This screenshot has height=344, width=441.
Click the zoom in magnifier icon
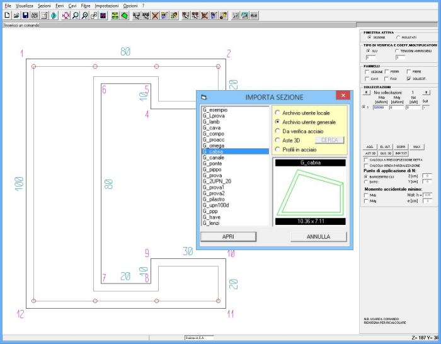[76, 15]
